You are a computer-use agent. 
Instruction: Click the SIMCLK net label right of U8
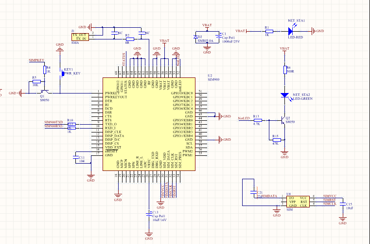pyautogui.click(x=330, y=204)
